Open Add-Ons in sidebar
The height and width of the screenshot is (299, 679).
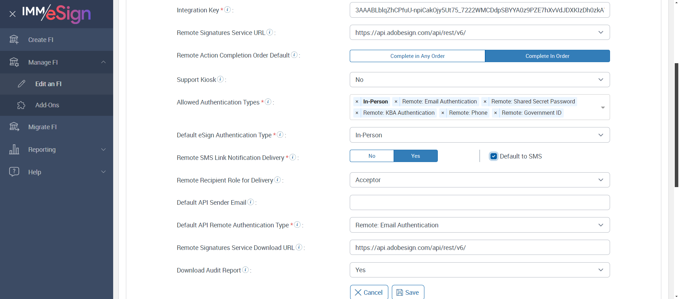coord(57,105)
